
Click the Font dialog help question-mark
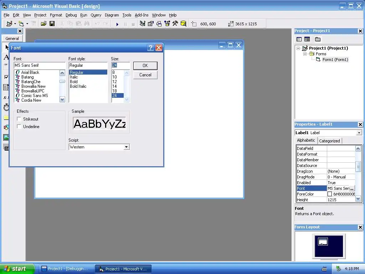click(151, 48)
